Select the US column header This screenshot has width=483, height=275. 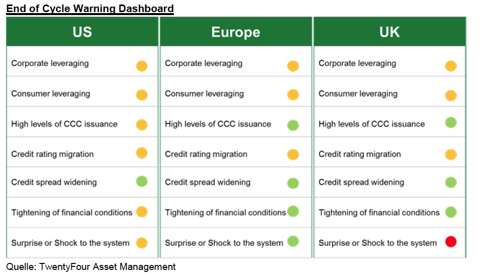point(82,32)
